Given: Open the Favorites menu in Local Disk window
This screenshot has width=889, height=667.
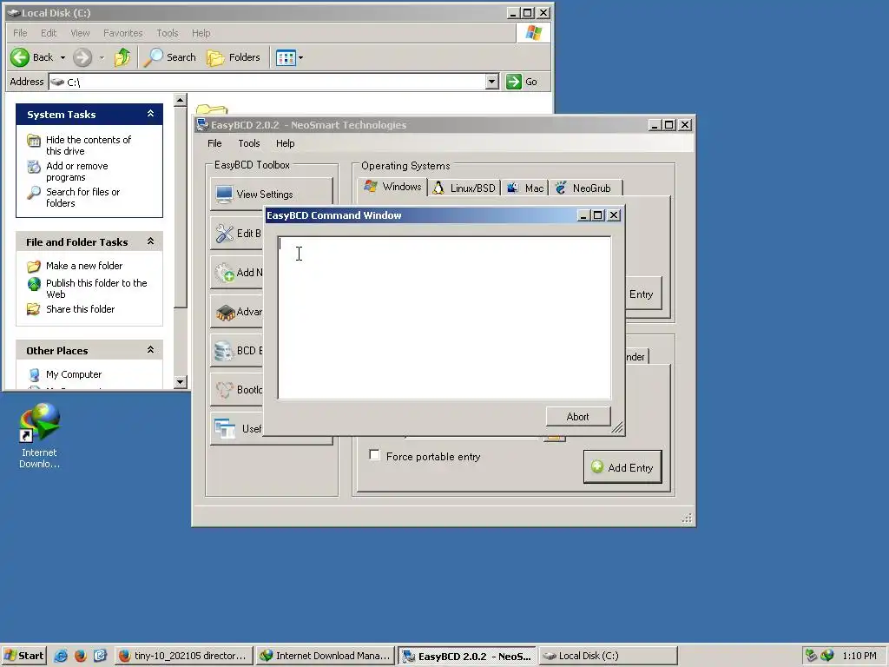Looking at the screenshot, I should pos(123,33).
